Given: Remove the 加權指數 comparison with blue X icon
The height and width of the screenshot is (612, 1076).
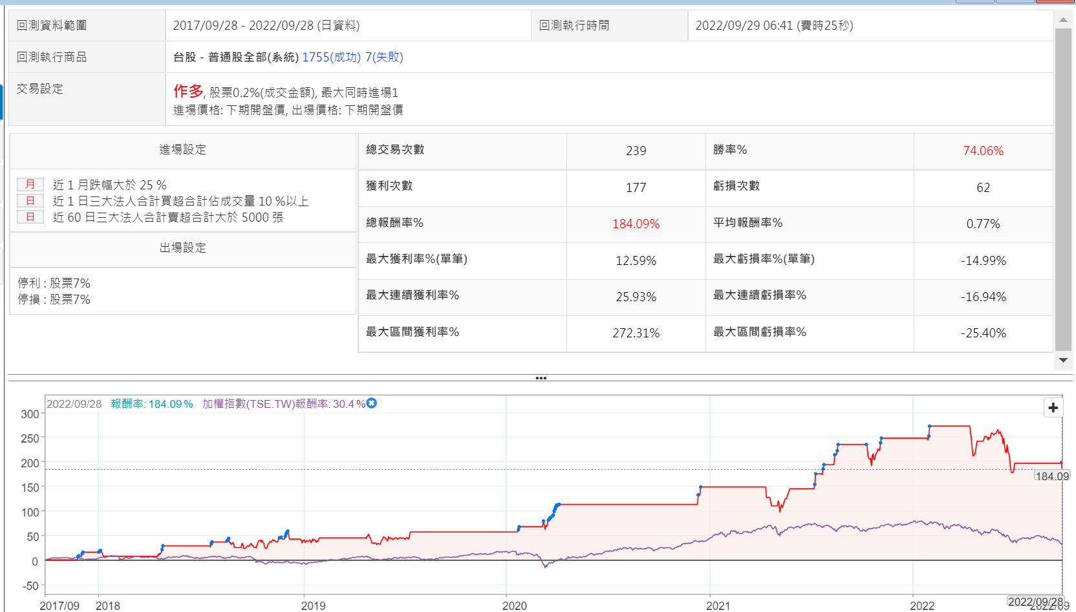Looking at the screenshot, I should click(x=371, y=403).
